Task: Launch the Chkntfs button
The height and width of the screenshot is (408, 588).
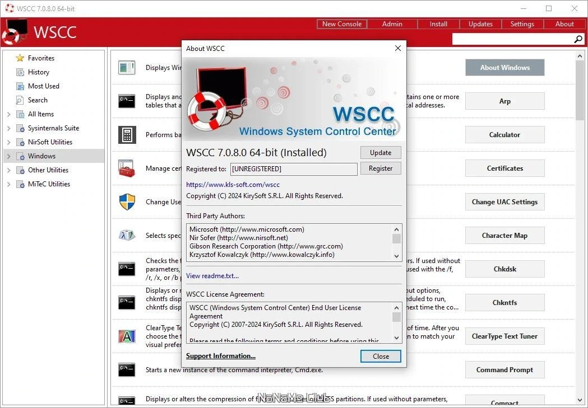Action: [504, 302]
